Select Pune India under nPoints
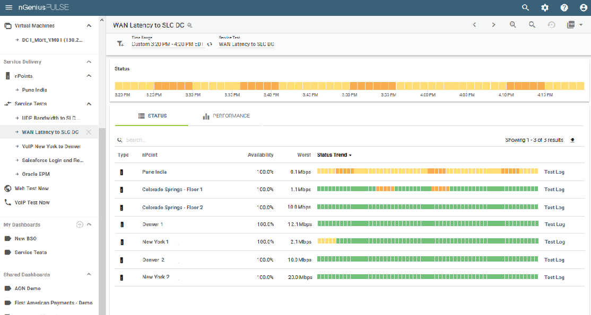This screenshot has width=591, height=315. coord(34,90)
